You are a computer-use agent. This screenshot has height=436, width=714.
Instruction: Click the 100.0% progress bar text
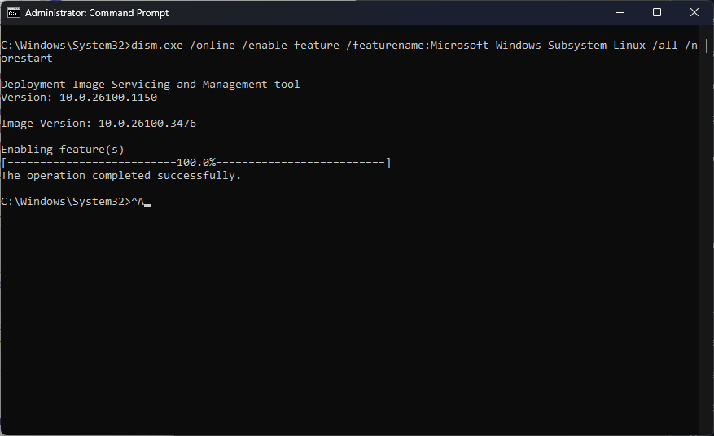pos(195,163)
